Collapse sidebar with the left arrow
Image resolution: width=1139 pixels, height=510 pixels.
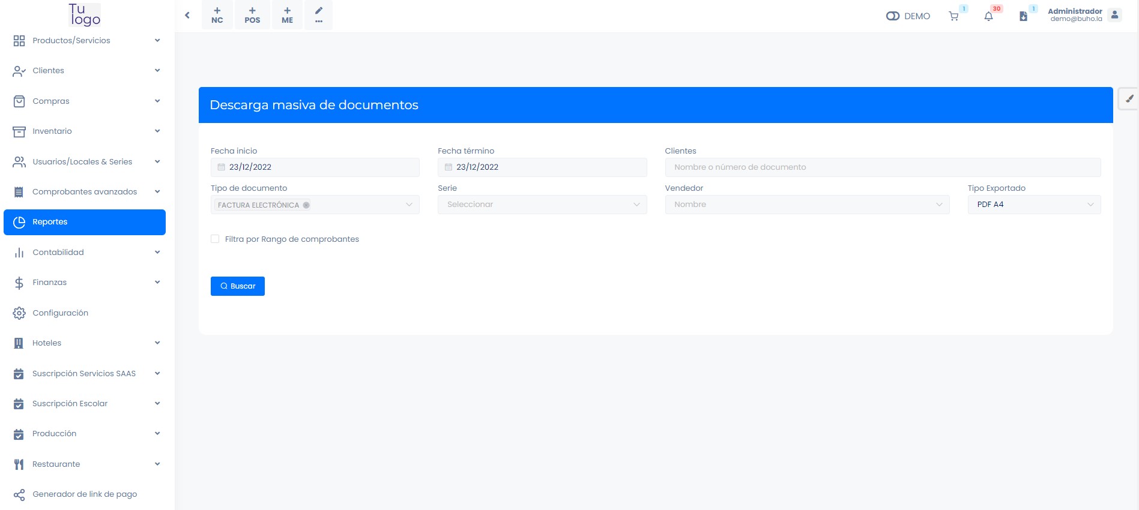187,15
